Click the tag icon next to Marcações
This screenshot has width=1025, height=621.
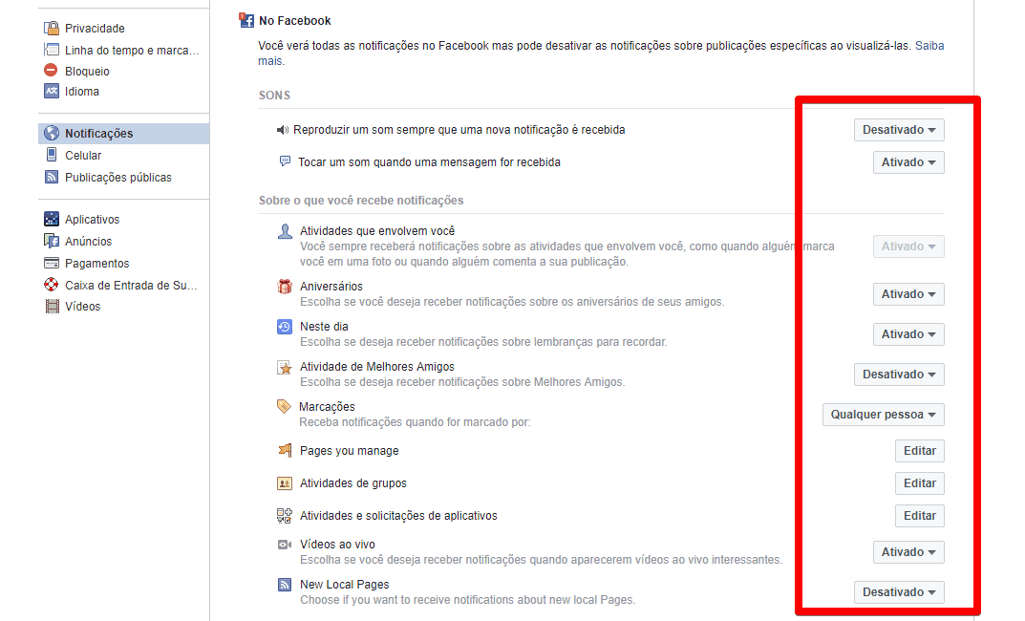[284, 407]
